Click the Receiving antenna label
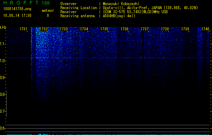The width and height of the screenshot is (212, 135). tap(78, 16)
